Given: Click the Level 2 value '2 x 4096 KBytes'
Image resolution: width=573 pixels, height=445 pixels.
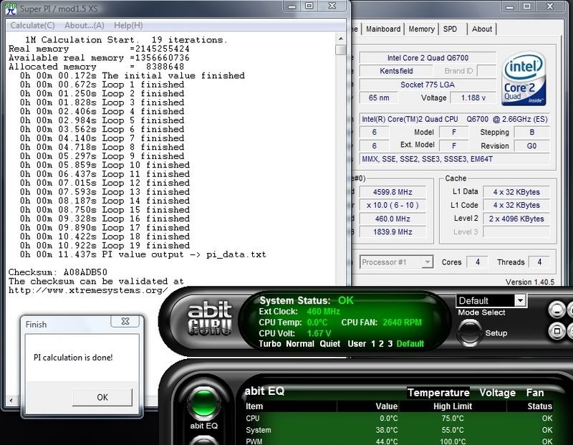Looking at the screenshot, I should click(516, 219).
